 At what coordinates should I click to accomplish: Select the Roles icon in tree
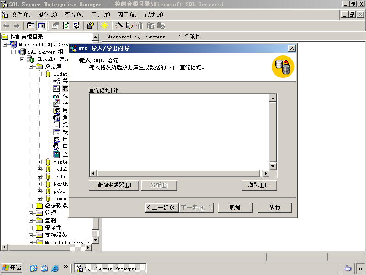(x=56, y=118)
